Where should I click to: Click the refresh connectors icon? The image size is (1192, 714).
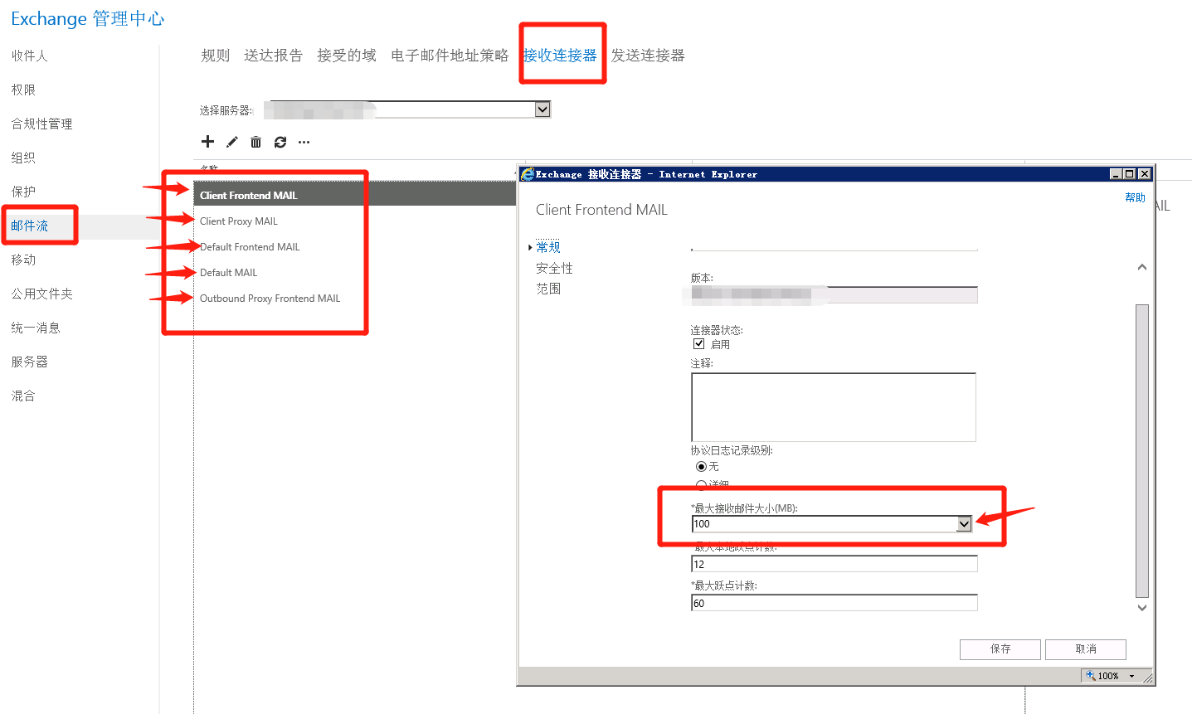coord(280,142)
